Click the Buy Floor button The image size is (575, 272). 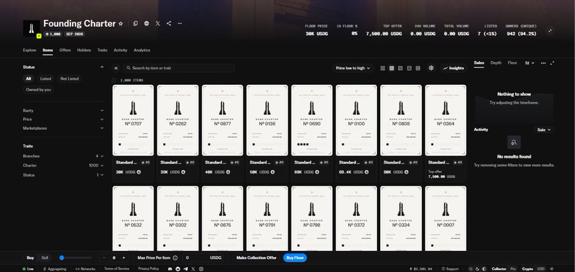point(295,258)
